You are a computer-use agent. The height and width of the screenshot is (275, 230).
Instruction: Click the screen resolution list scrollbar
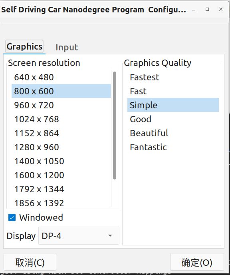pos(115,126)
